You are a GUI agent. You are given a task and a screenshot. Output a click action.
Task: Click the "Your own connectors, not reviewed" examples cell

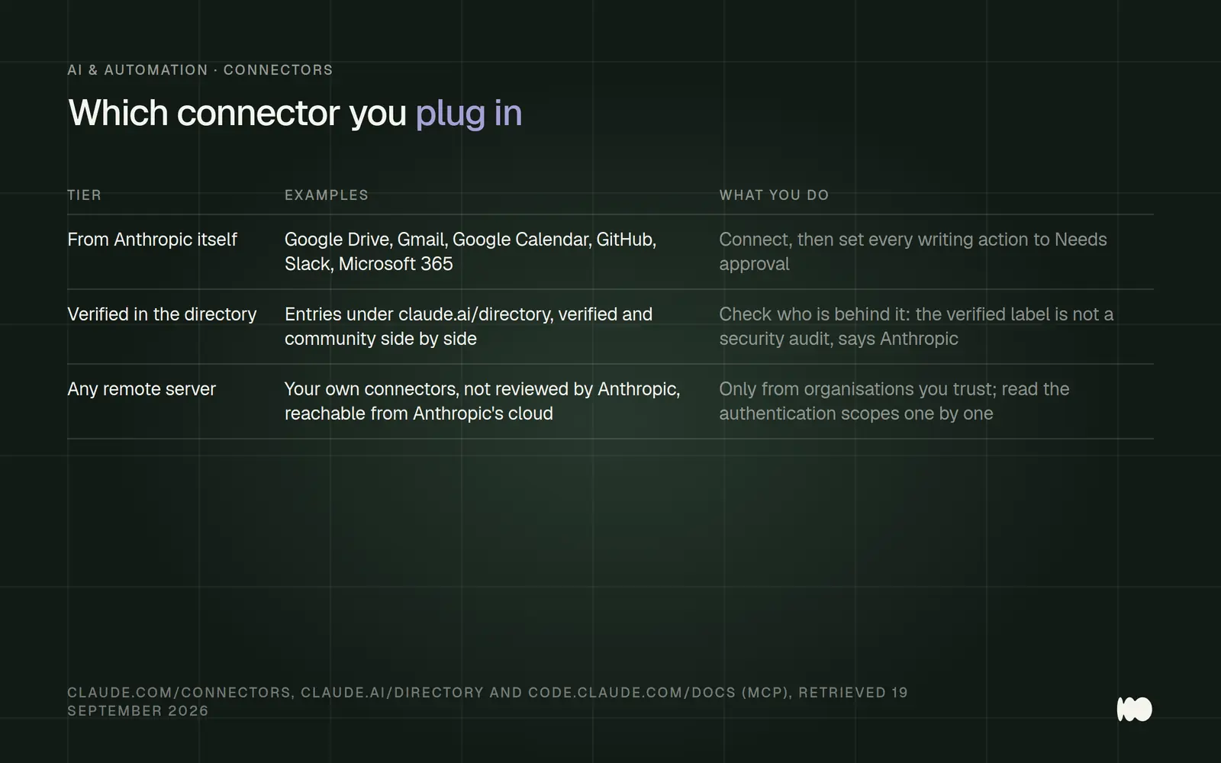click(x=482, y=401)
